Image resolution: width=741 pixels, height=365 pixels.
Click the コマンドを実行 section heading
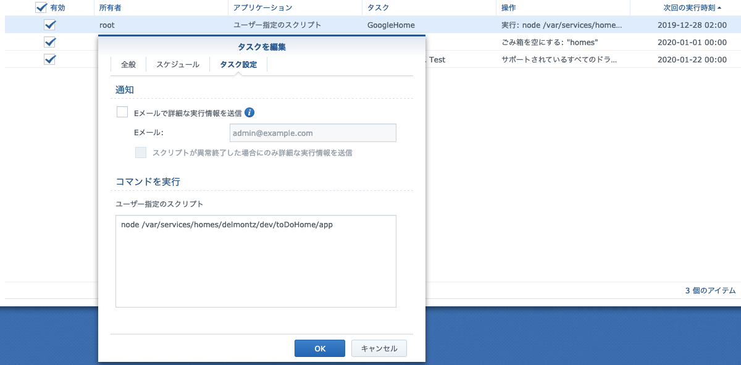pyautogui.click(x=148, y=182)
